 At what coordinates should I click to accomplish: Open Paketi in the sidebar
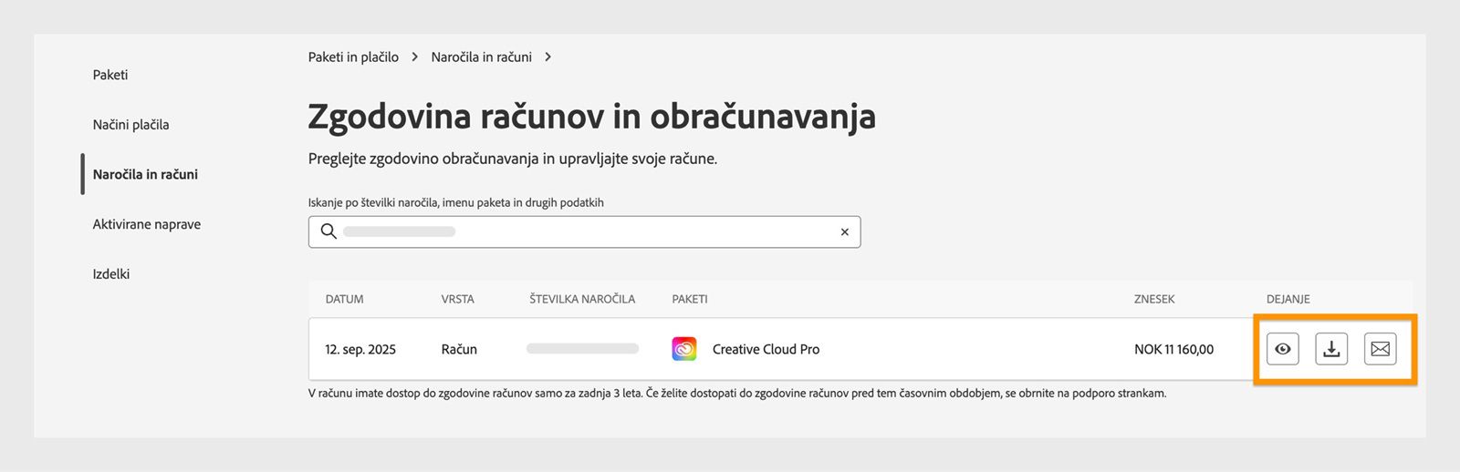coord(110,75)
